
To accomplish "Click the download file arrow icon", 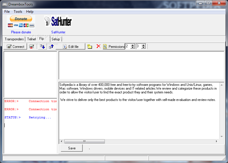I will pos(43,46).
